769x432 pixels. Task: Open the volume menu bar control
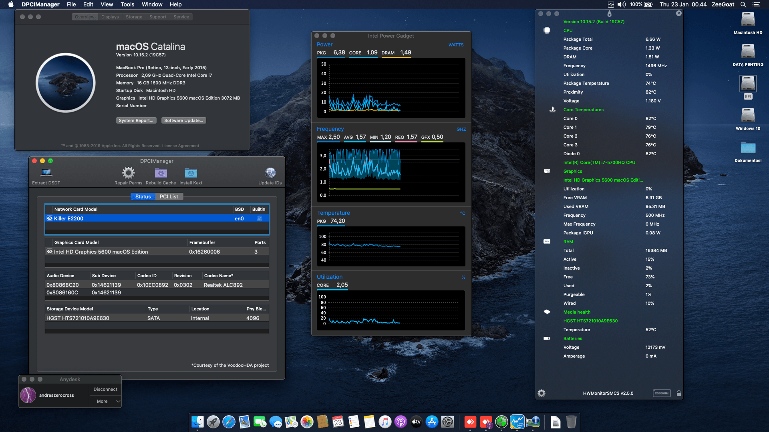[x=621, y=4]
